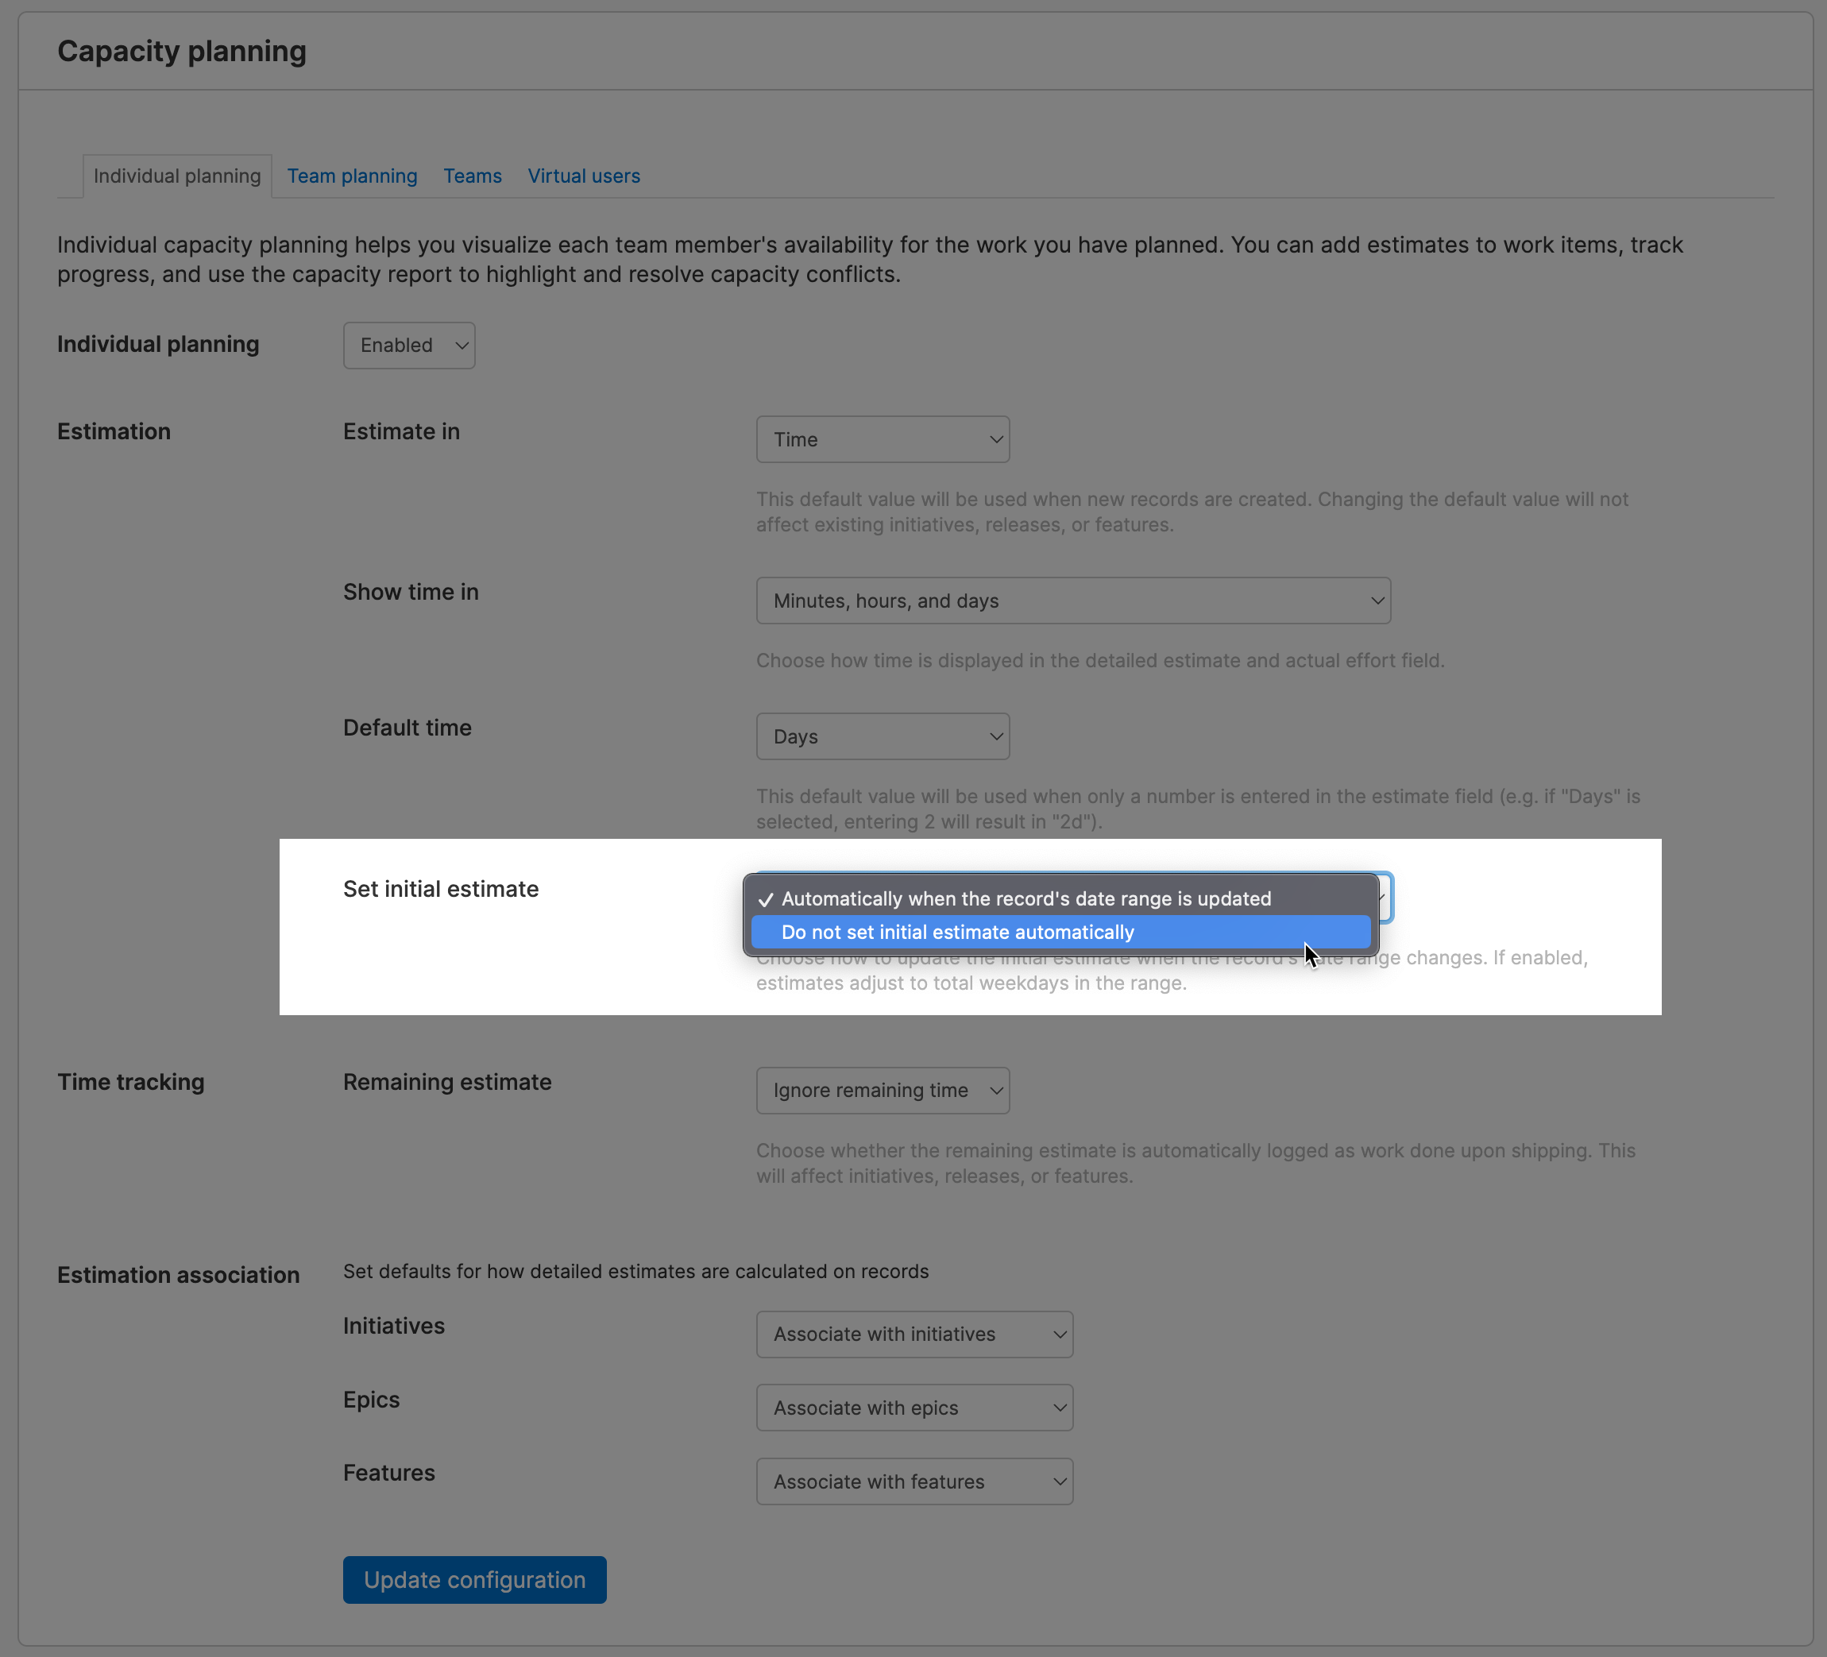The width and height of the screenshot is (1827, 1657).
Task: Open the Virtual users tab
Action: pyautogui.click(x=584, y=176)
